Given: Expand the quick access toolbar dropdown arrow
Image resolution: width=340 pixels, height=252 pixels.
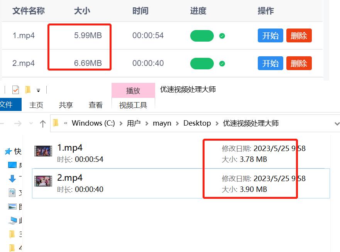Looking at the screenshot, I should tap(38, 90).
